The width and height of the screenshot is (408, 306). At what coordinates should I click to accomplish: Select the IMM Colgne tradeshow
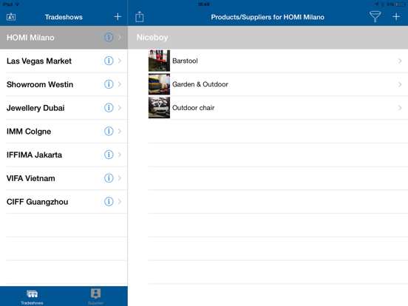click(64, 131)
